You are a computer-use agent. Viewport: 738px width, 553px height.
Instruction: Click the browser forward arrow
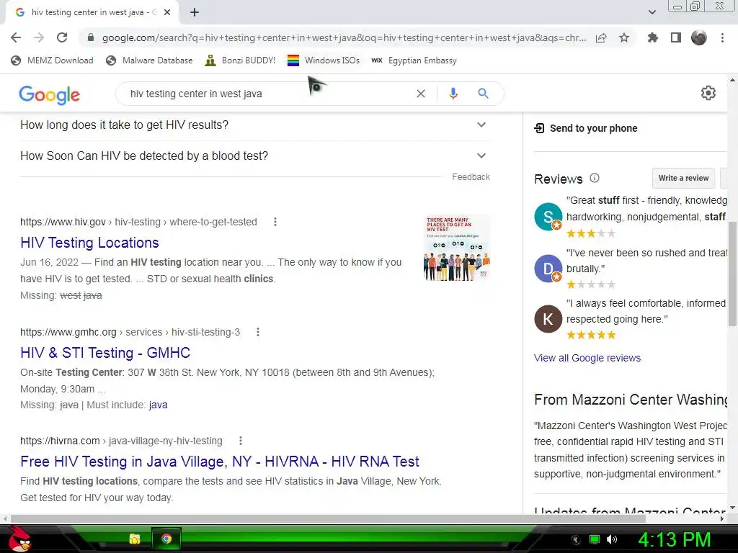point(39,37)
